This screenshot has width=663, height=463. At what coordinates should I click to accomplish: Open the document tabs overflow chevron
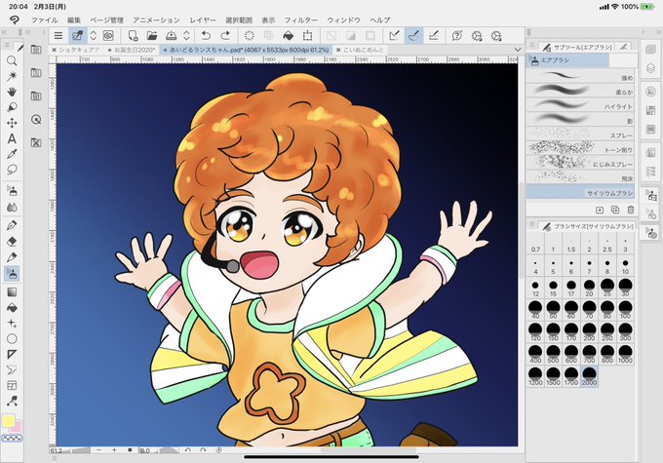point(518,50)
